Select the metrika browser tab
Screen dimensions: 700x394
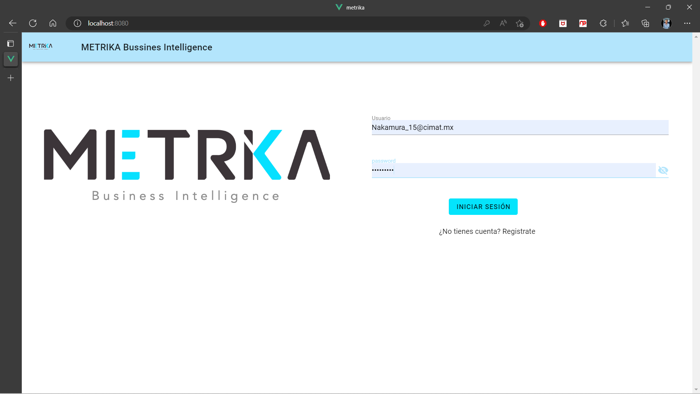point(350,7)
